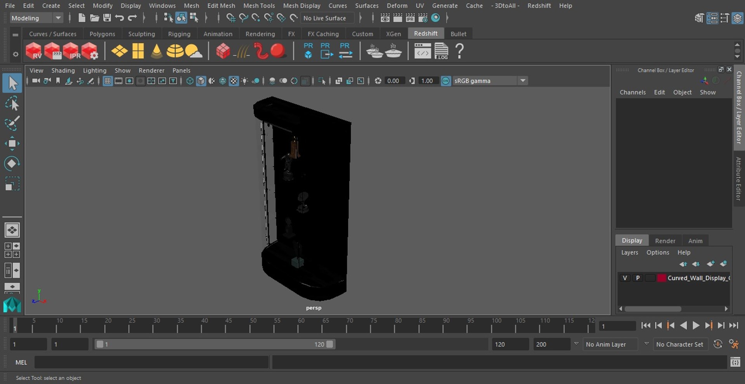Screen dimensions: 745x384
Task: Switch to the Polygons shelf tab
Action: [x=102, y=34]
